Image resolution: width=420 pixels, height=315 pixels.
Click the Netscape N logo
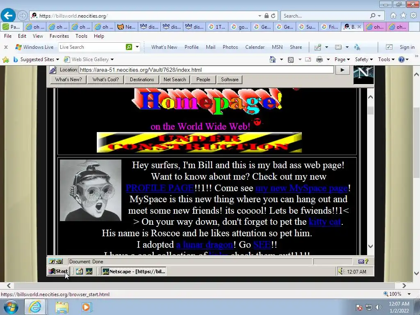click(x=363, y=75)
